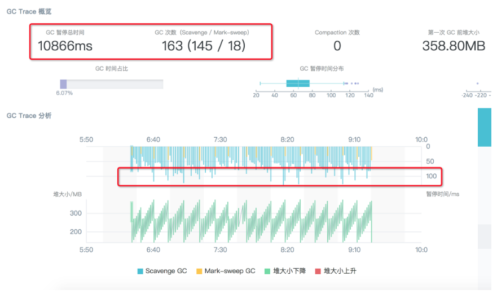Image resolution: width=497 pixels, height=294 pixels.
Task: Click the 6.07% percentage label
Action: coord(64,93)
